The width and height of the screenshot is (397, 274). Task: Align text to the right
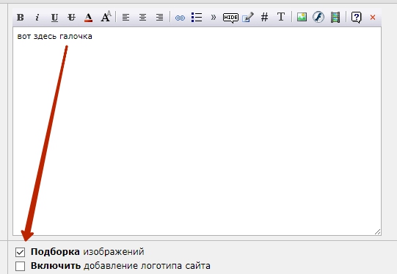coord(159,18)
